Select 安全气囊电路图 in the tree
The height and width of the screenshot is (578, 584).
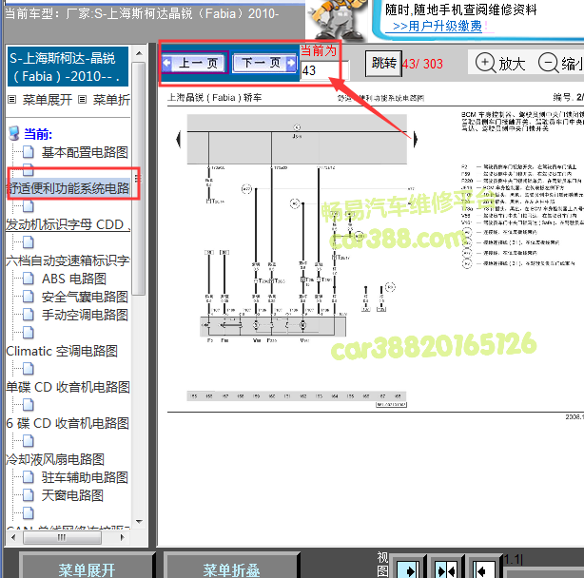tap(85, 297)
